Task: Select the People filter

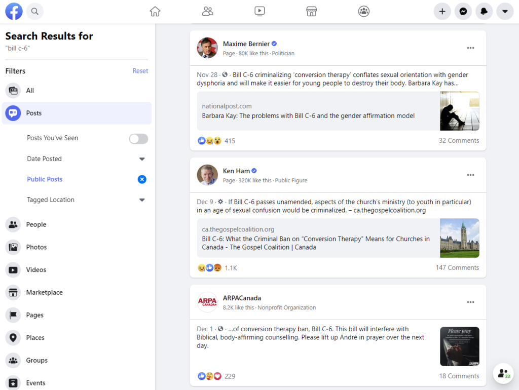Action: coord(77,224)
